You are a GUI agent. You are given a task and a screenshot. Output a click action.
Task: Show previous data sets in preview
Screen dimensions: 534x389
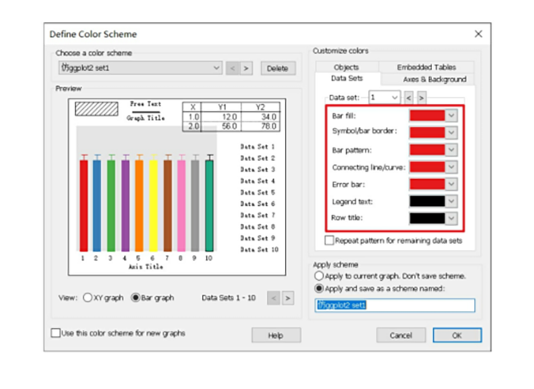click(x=274, y=298)
